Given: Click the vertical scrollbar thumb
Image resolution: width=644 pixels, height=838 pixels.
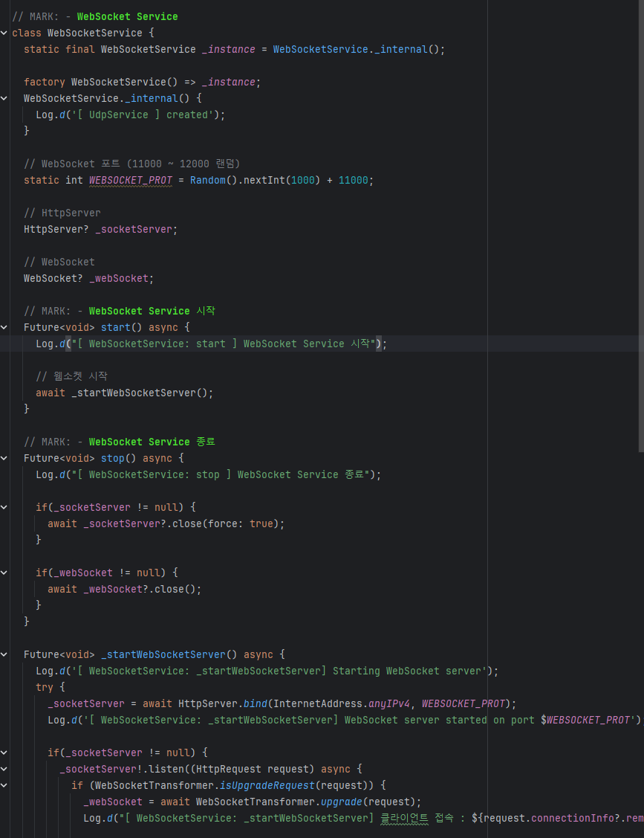Looking at the screenshot, I should tap(641, 226).
